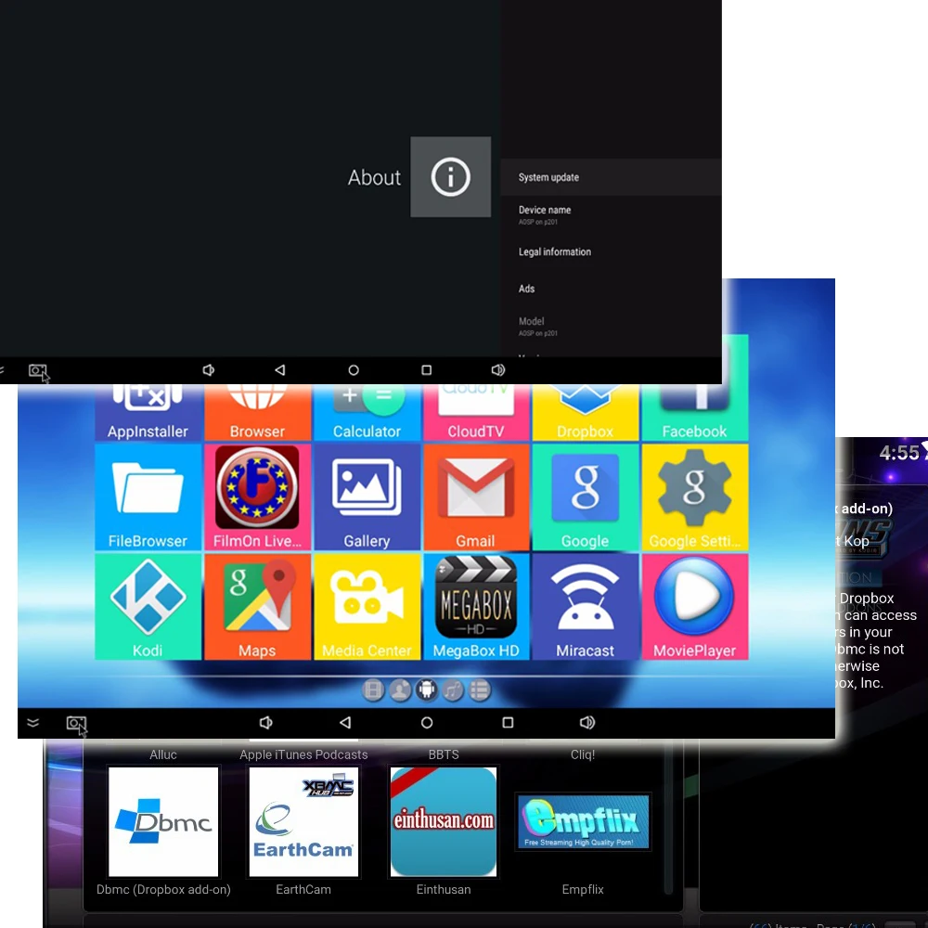Tap Home circle in About screen nav bar

click(x=354, y=370)
